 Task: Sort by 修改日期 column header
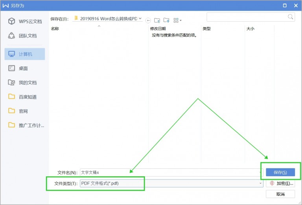(158, 29)
